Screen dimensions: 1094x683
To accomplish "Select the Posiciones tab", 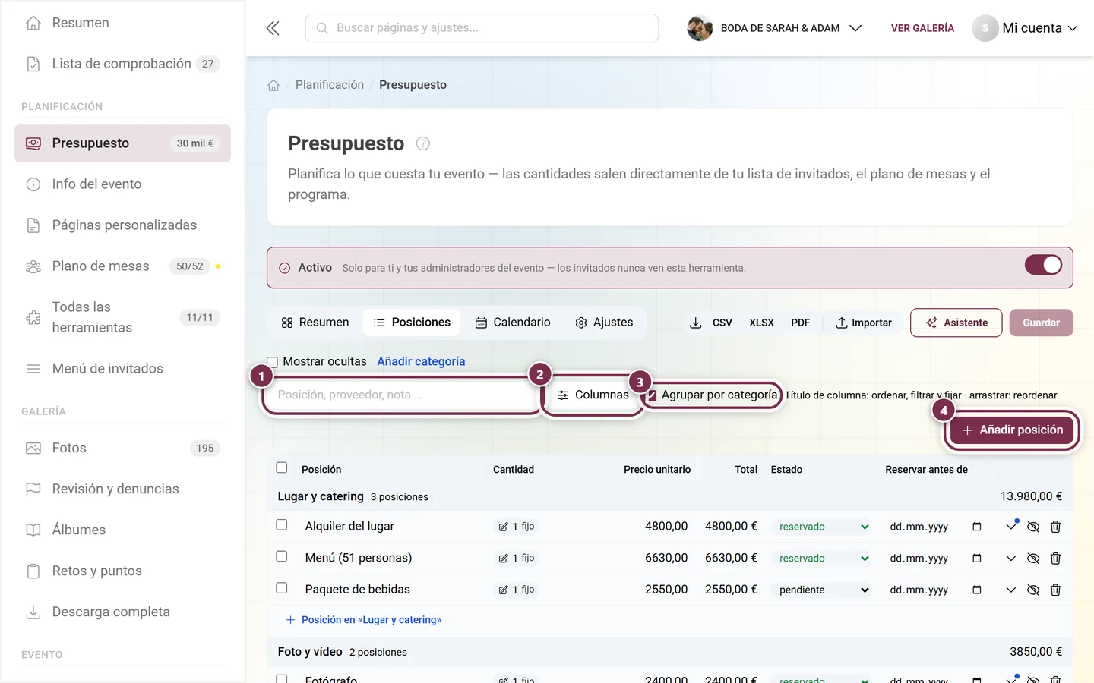I will [413, 323].
